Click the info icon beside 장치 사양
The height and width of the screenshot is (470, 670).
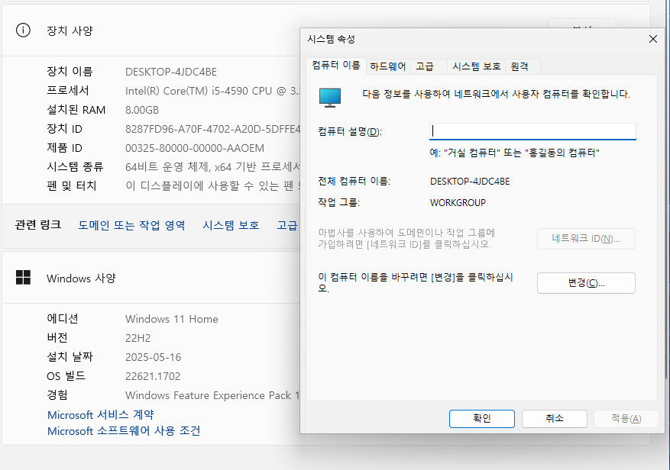pyautogui.click(x=24, y=31)
